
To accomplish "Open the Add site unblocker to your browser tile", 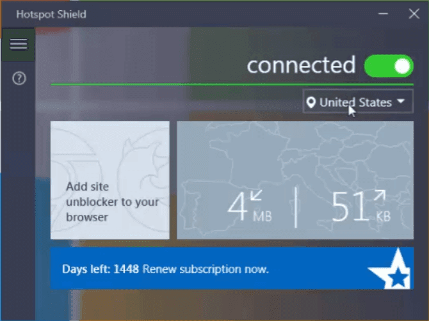I will [x=110, y=180].
